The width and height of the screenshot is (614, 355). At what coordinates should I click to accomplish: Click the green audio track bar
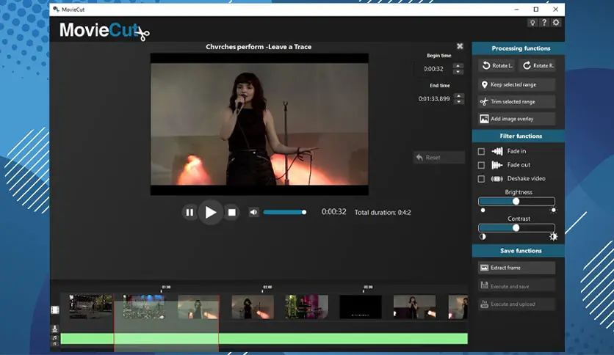(264, 338)
